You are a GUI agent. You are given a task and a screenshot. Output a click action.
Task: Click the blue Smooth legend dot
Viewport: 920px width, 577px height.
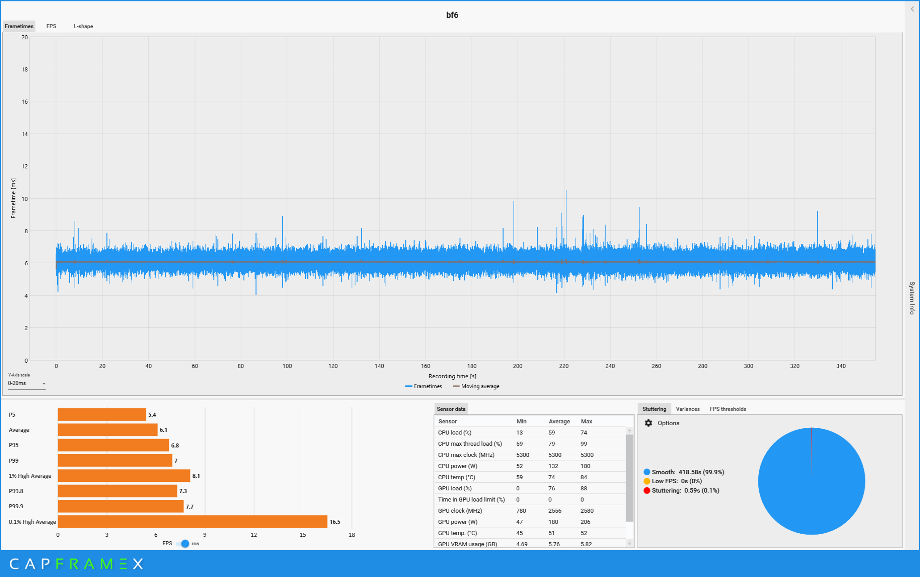[647, 472]
